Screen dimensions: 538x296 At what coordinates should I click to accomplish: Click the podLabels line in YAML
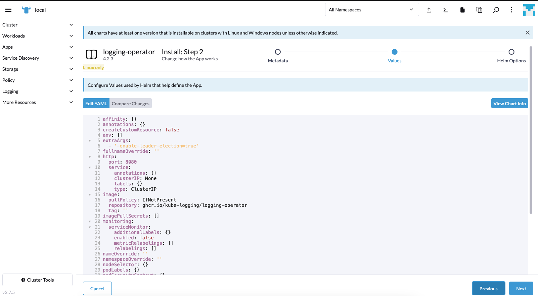[x=121, y=270]
